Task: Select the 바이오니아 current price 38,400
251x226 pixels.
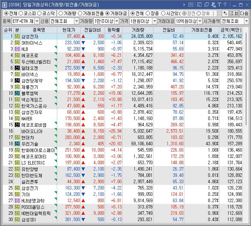Action: pos(73,131)
